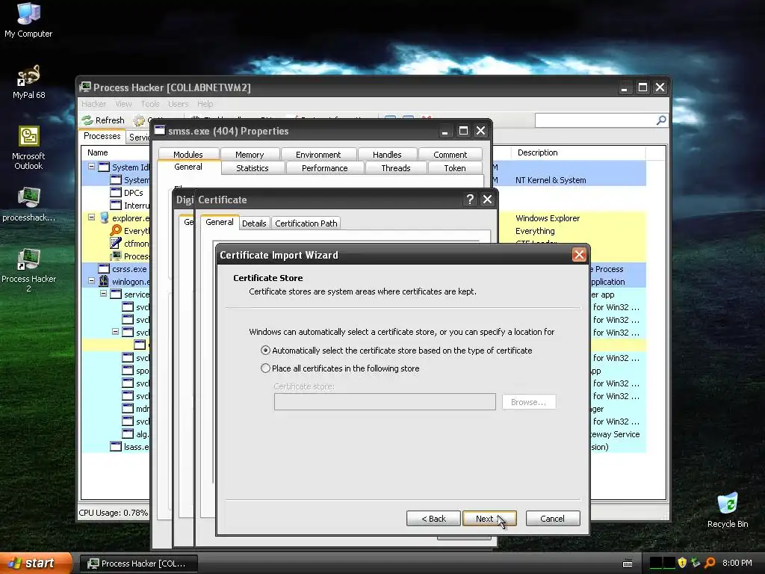Click the gear Options icon in toolbar
This screenshot has height=574, width=765.
[x=139, y=120]
